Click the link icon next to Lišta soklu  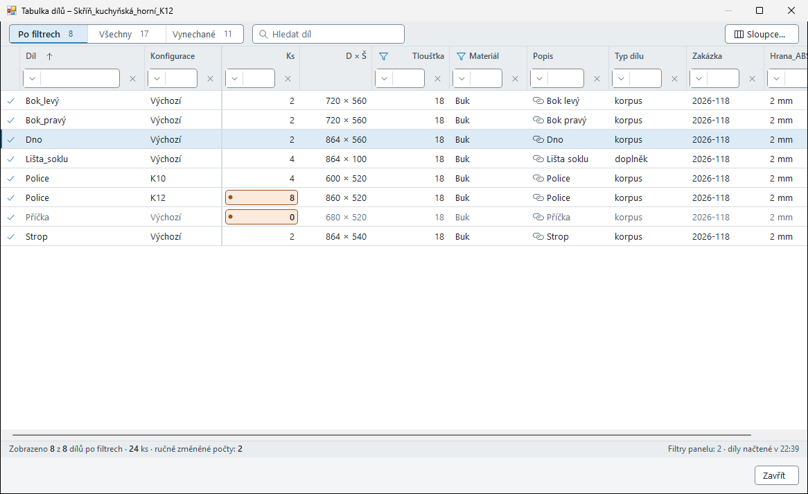coord(538,159)
